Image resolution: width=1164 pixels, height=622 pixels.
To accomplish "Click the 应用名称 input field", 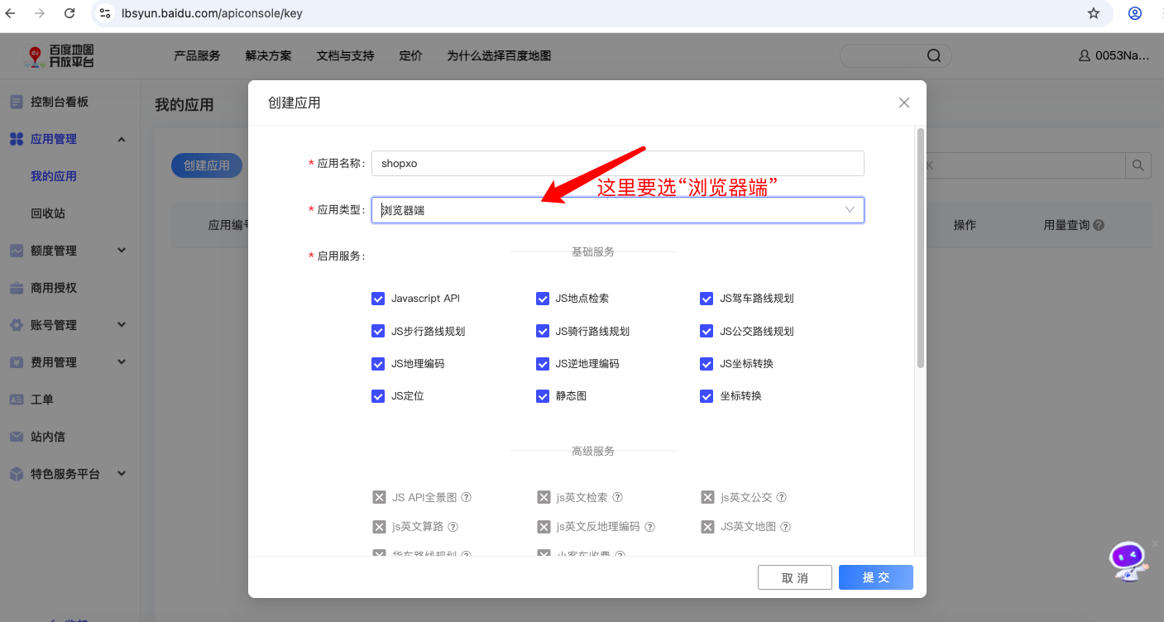I will pyautogui.click(x=618, y=163).
